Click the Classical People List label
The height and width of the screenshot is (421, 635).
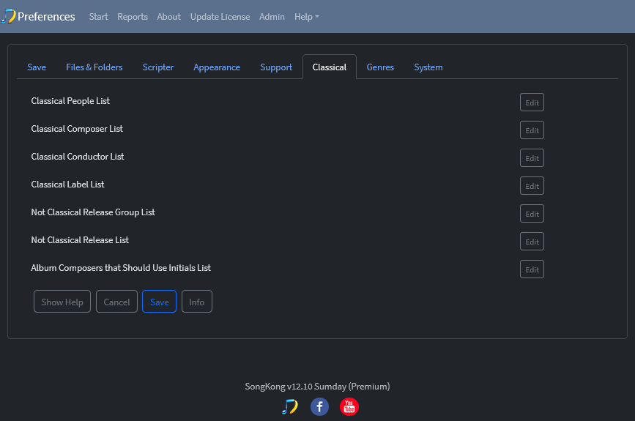coord(70,101)
